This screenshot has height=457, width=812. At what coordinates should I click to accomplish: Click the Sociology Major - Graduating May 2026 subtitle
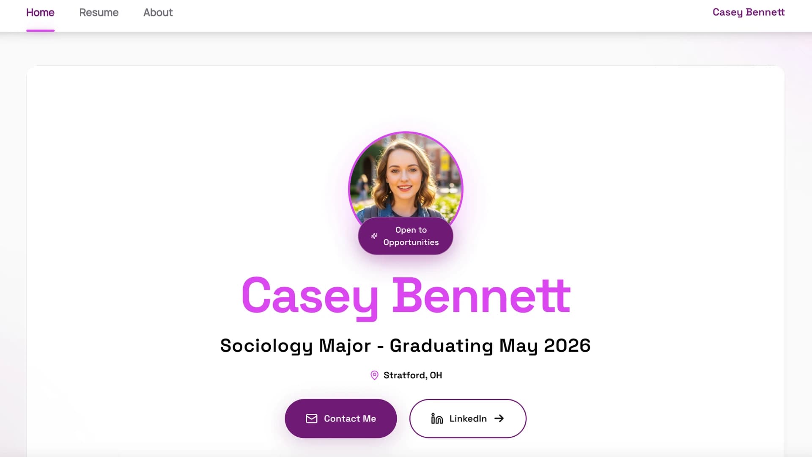pos(405,345)
